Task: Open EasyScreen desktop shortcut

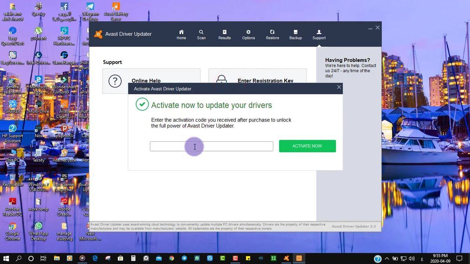Action: point(13,58)
